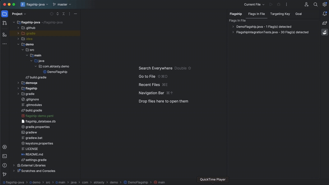Collapse the demo folder in project tree
The image size is (329, 185).
point(18,44)
